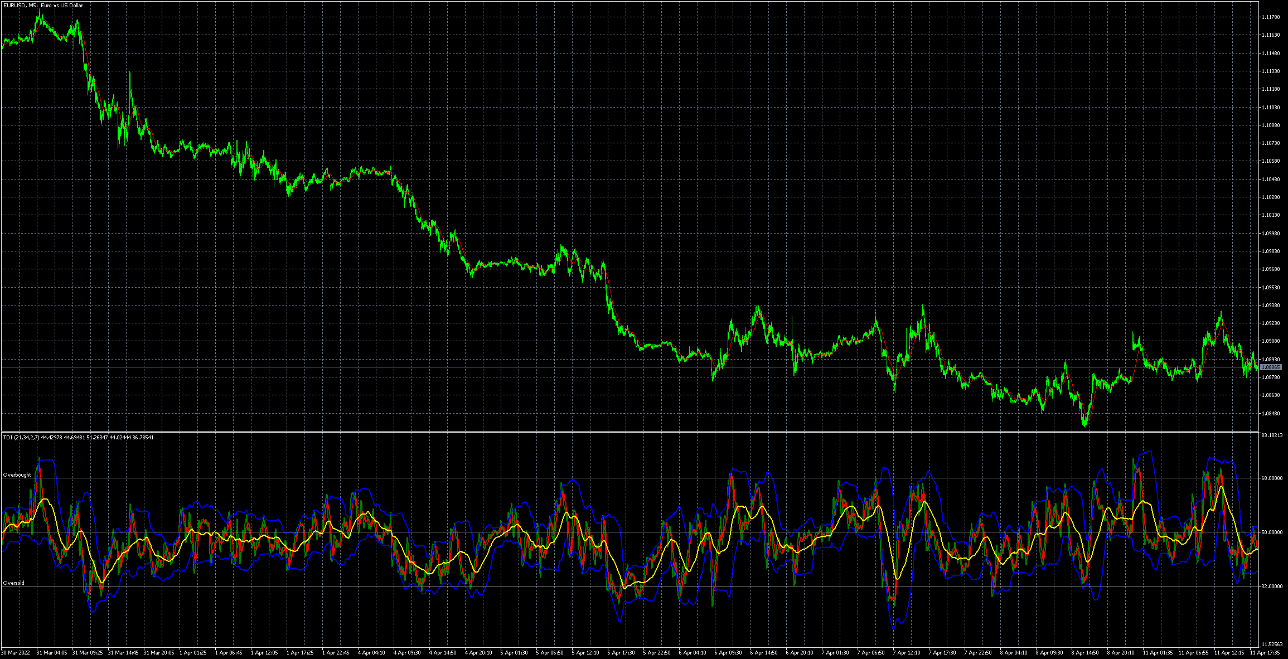Click the 11 Apr 01:35 time label
Viewport: 1288px width, 659px height.
coord(1158,652)
